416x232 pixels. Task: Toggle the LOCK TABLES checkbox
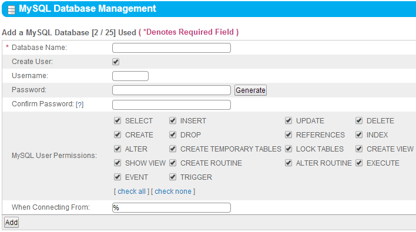pos(288,149)
